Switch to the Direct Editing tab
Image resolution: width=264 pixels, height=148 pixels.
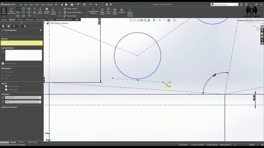pyautogui.click(x=40, y=20)
